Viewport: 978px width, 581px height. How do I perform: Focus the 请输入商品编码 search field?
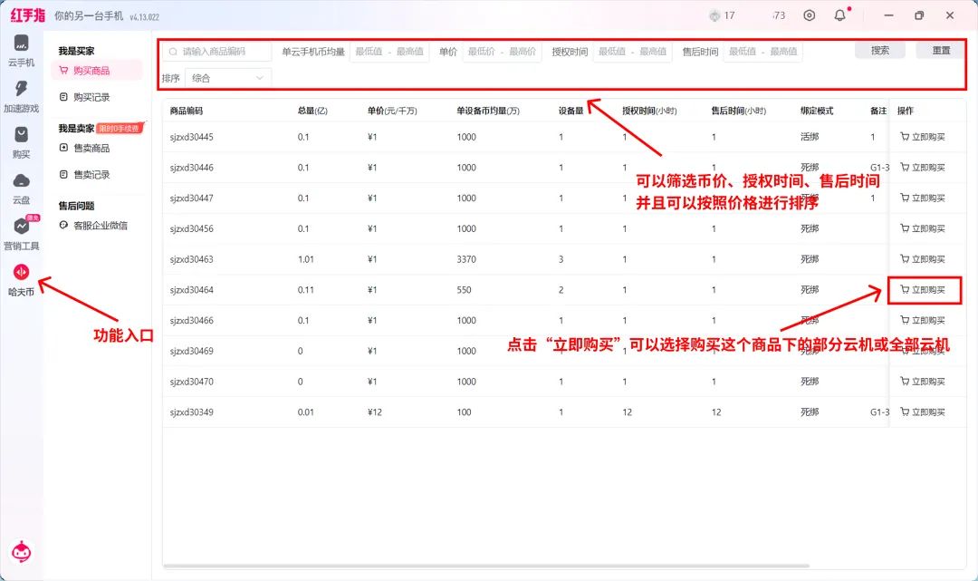tap(216, 51)
